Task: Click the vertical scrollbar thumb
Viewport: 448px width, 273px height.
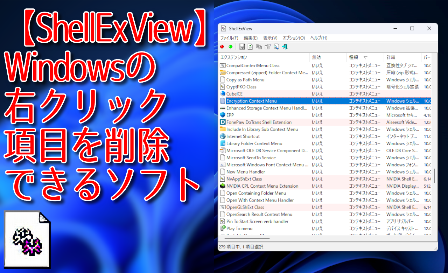Action: tap(435, 176)
